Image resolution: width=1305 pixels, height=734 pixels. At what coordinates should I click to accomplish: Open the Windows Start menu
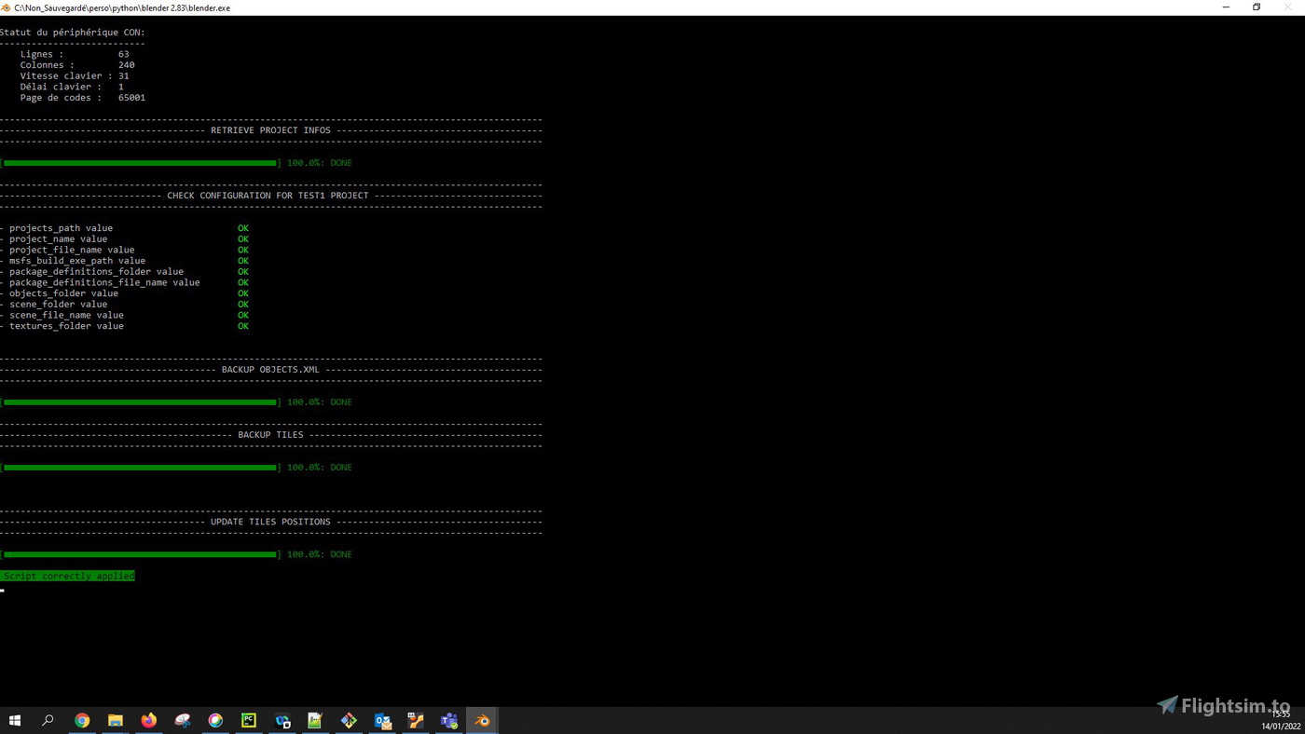[15, 720]
